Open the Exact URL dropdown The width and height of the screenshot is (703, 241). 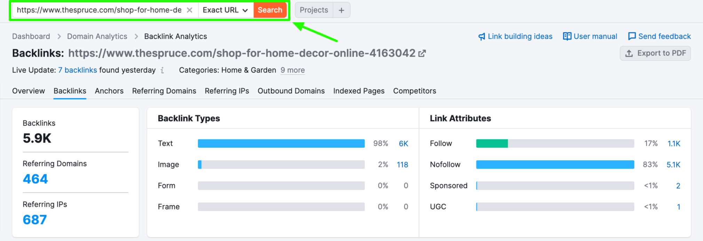226,10
